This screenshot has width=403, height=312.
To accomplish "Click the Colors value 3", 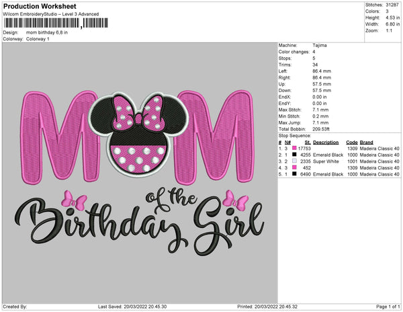I will (387, 11).
